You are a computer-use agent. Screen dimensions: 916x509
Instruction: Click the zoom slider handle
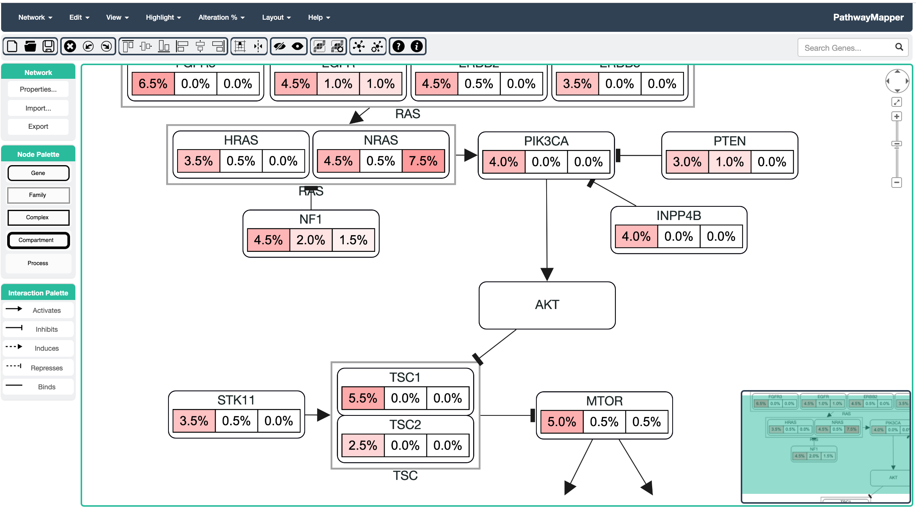tap(896, 144)
